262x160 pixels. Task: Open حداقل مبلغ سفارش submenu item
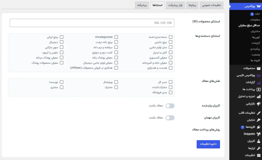point(249,25)
